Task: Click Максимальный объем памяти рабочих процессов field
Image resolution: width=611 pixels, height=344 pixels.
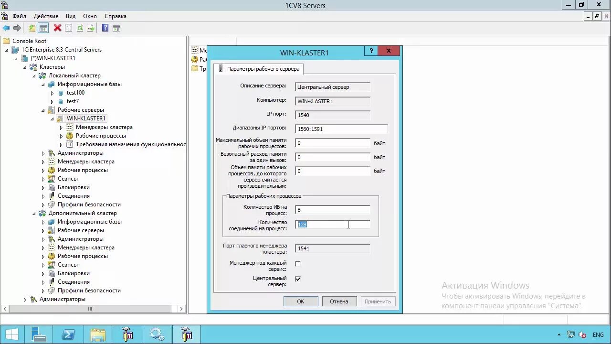Action: [x=333, y=143]
